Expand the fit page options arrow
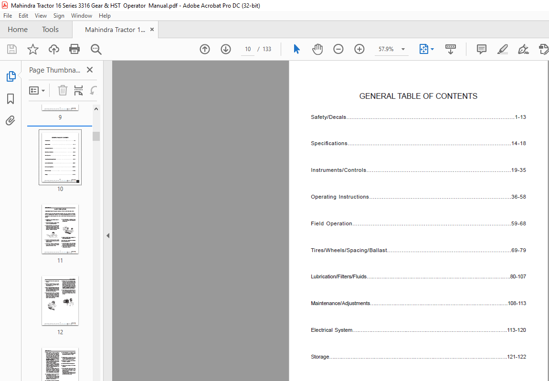 coord(433,49)
